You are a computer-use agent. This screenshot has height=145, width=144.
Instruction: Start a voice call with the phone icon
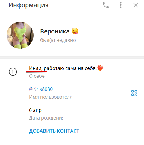(106, 5)
